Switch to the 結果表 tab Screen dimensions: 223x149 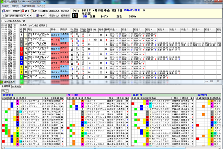point(42,25)
